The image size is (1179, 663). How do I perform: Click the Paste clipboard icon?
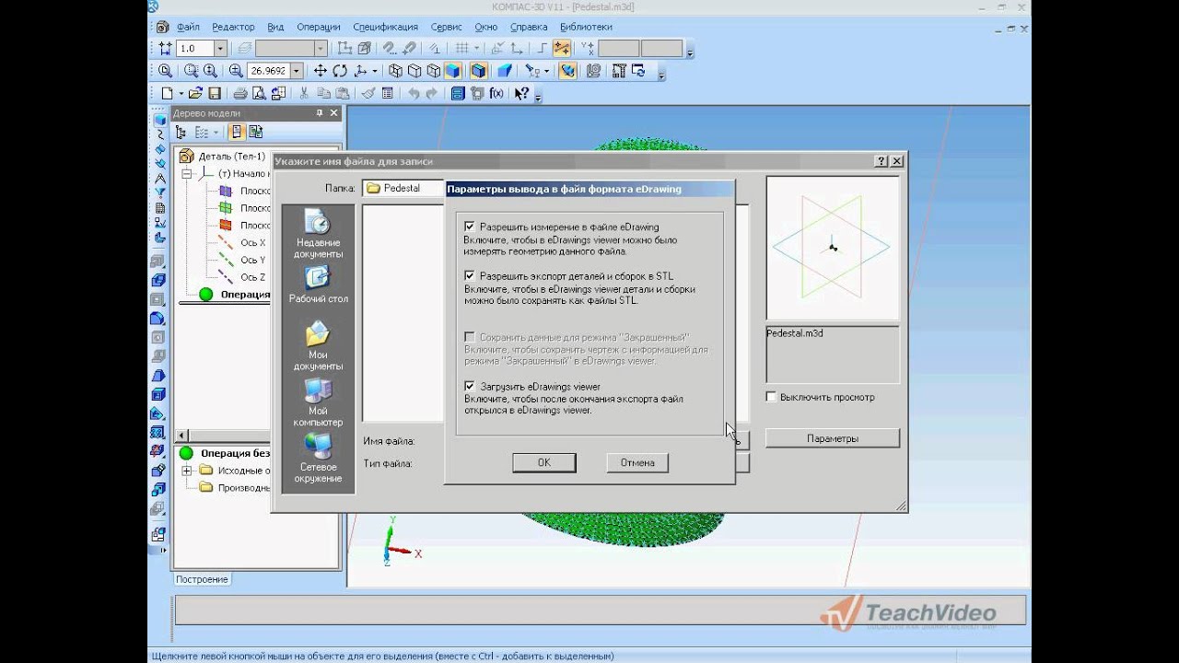coord(343,93)
